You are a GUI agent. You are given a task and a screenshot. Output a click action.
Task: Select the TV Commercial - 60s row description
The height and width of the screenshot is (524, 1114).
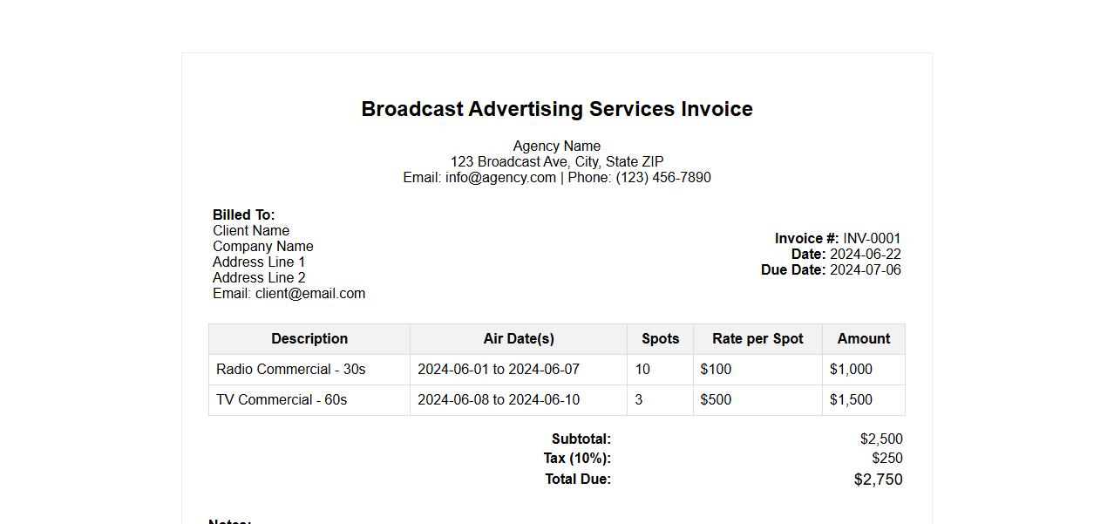pyautogui.click(x=282, y=399)
